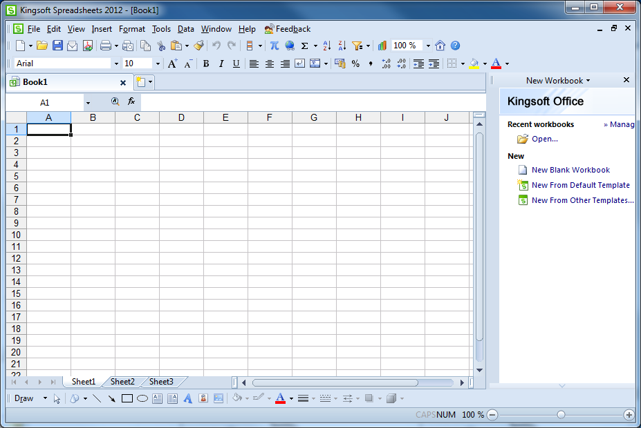Screen dimensions: 641x428
Task: Open a file with folder icon
Action: (x=41, y=46)
